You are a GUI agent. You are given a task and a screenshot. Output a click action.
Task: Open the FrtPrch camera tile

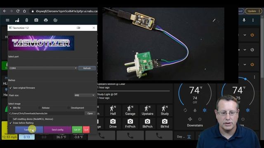tap(130, 123)
